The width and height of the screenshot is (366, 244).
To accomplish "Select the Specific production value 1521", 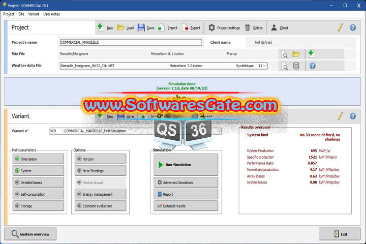I will (x=313, y=157).
